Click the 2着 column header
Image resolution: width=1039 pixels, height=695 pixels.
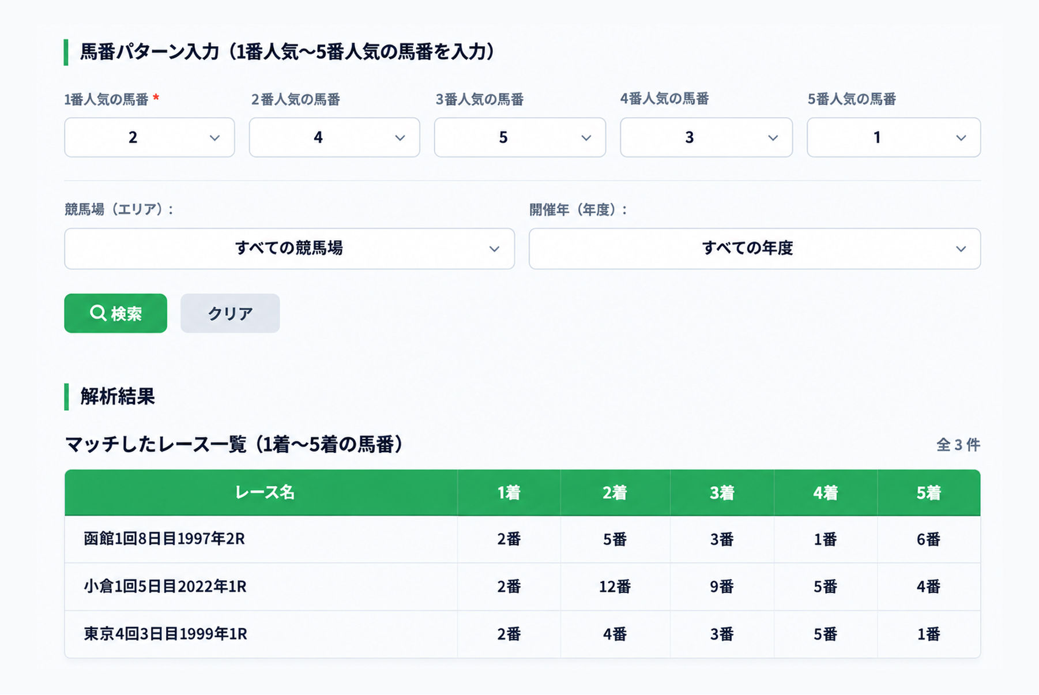click(615, 493)
